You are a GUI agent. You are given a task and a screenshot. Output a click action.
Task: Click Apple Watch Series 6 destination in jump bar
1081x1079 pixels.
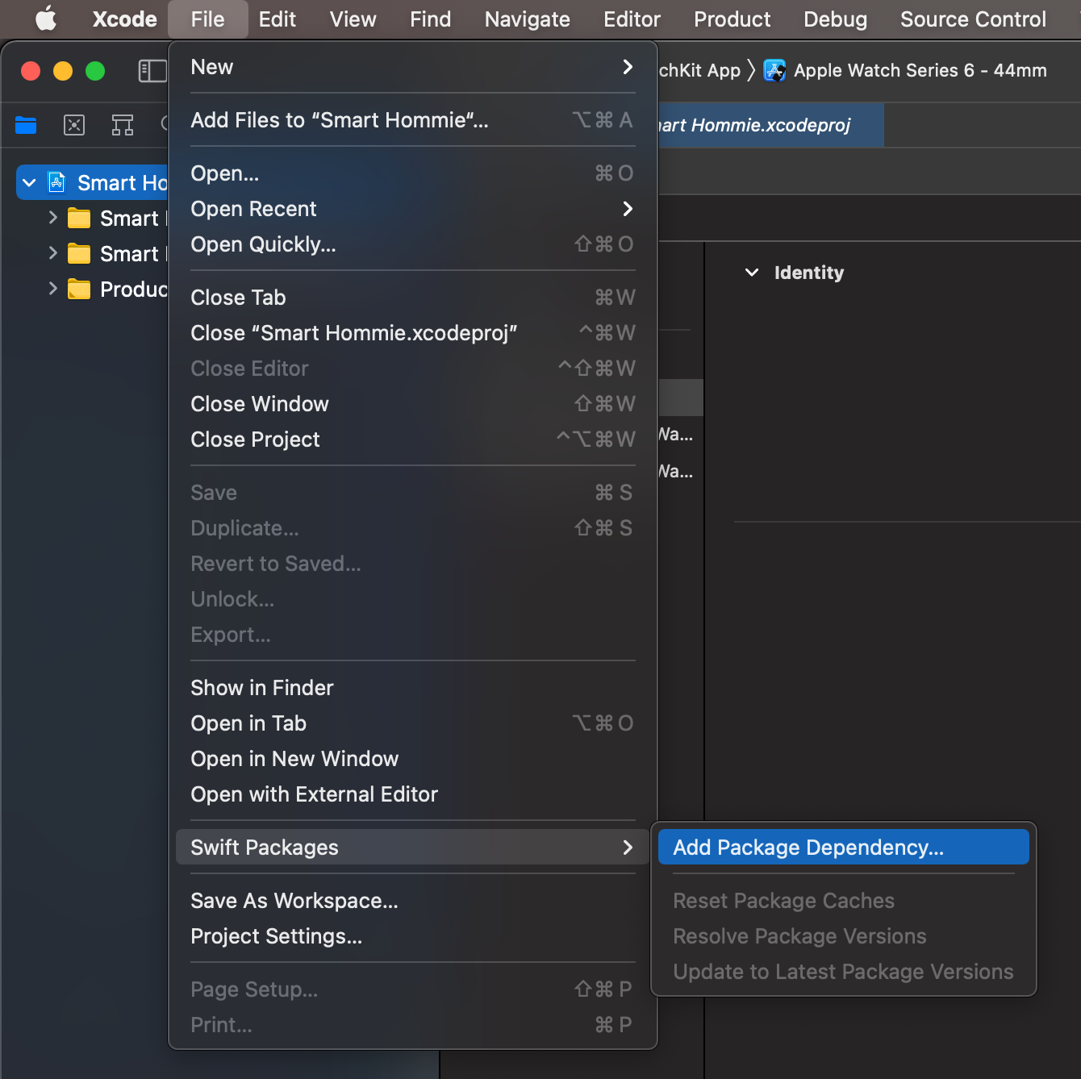click(920, 70)
